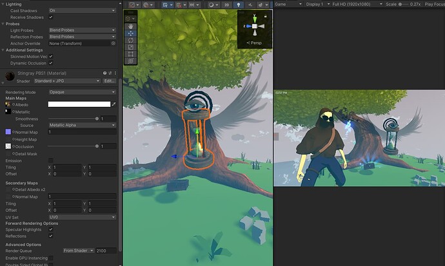Click the Inspector vertical scrollbar
The width and height of the screenshot is (445, 266).
coord(121,164)
